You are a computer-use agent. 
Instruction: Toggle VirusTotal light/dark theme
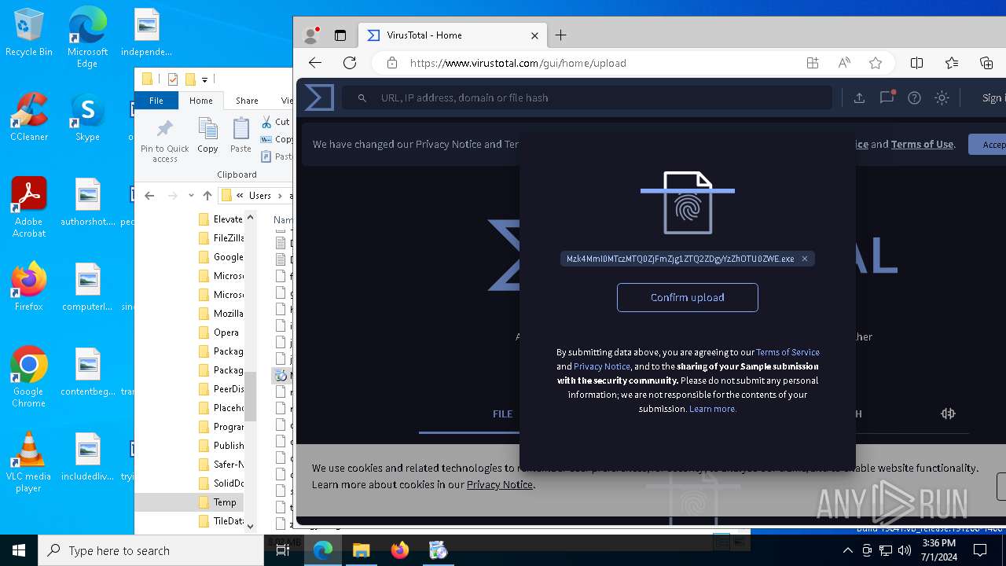point(942,97)
